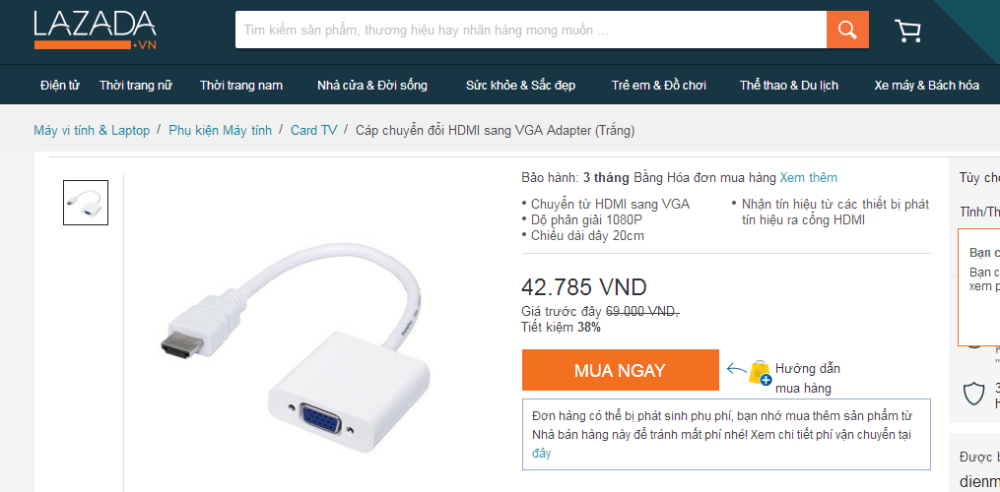
Task: Open Thể thao & Du lịch menu
Action: point(789,86)
